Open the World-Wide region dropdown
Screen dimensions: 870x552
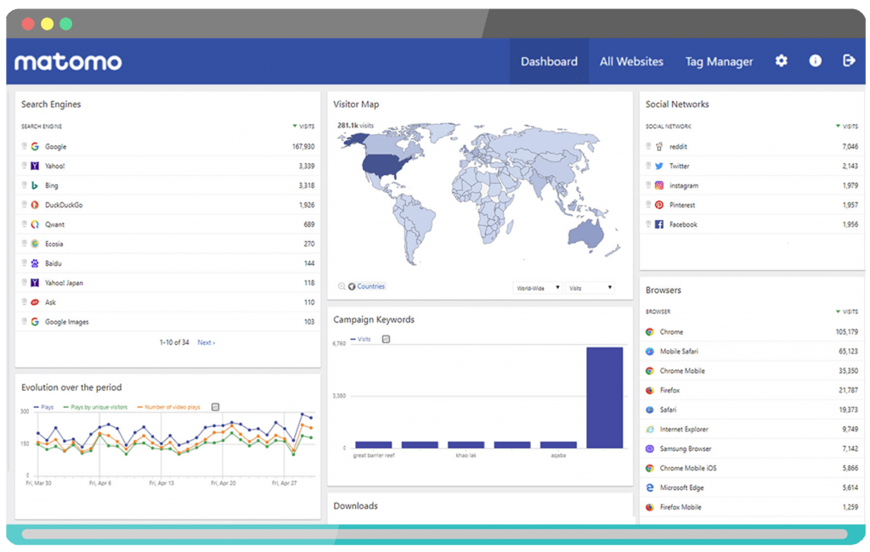click(535, 287)
